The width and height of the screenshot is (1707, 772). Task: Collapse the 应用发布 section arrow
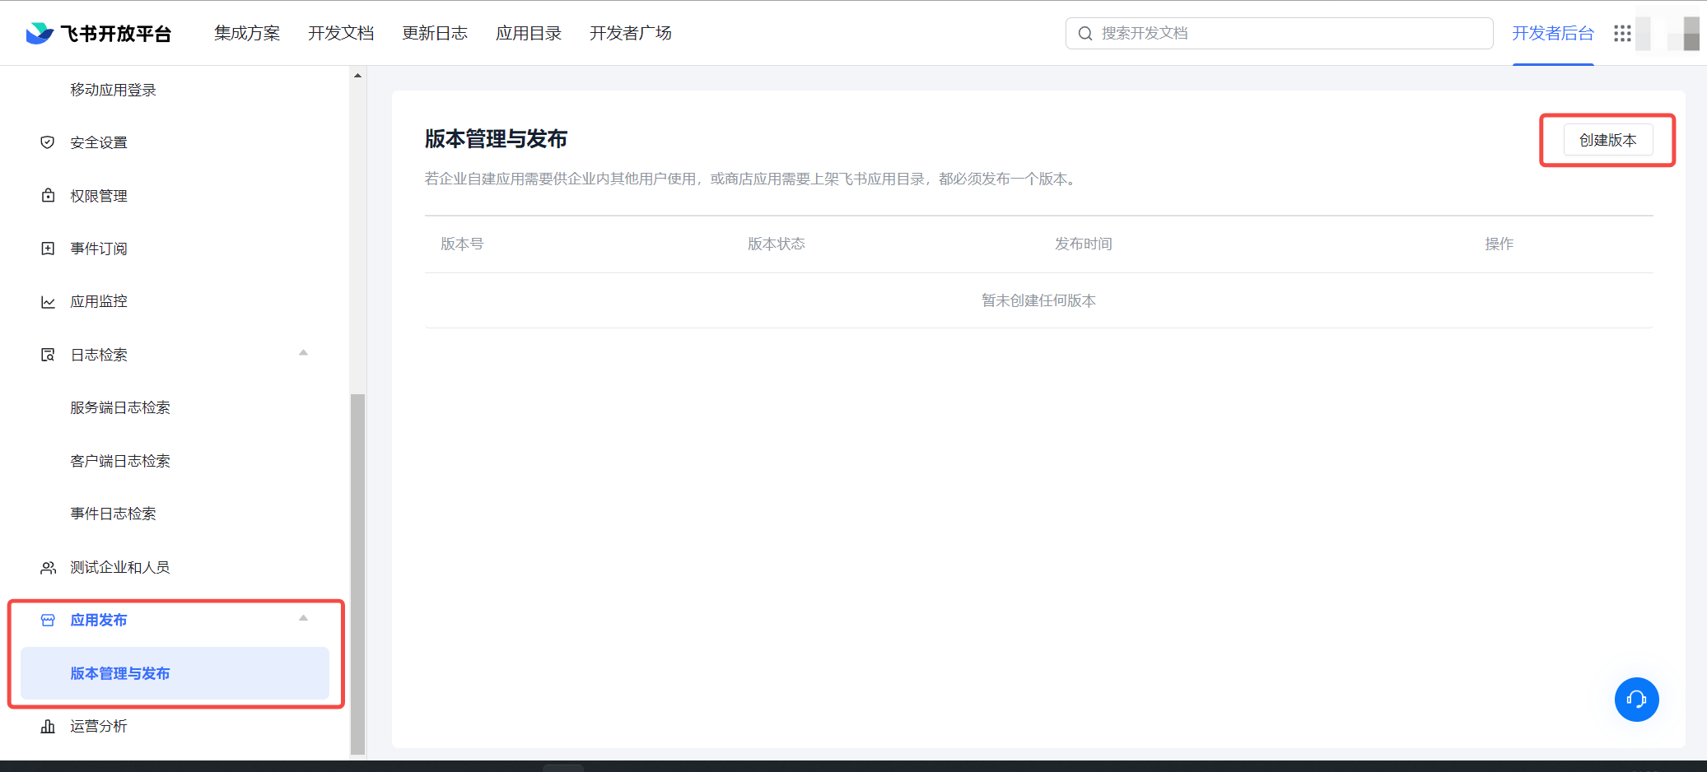click(x=303, y=618)
